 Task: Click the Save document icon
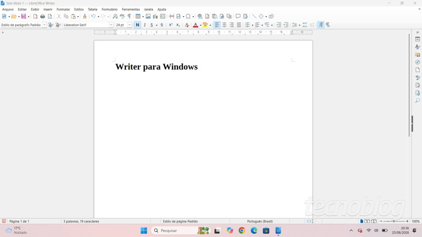click(x=23, y=16)
